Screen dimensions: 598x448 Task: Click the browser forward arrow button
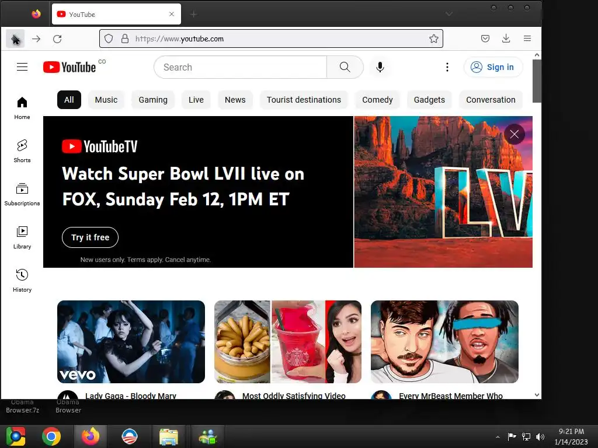[x=36, y=39]
